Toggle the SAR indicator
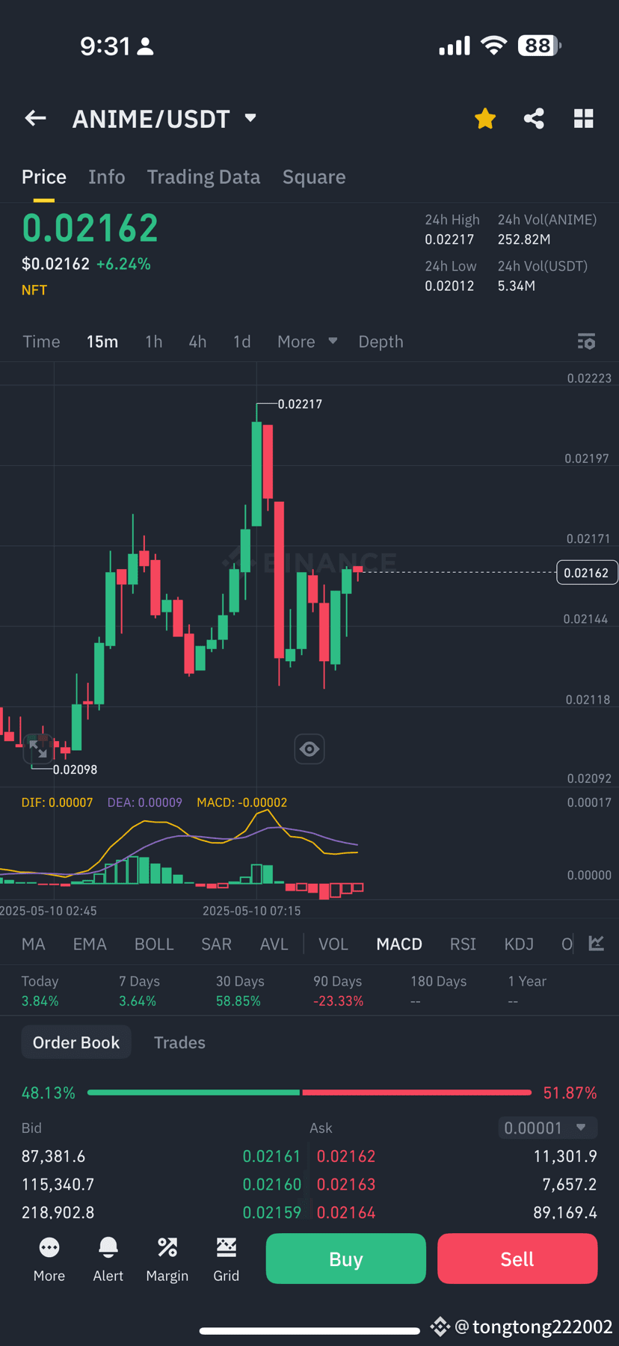Viewport: 619px width, 1346px height. click(216, 944)
